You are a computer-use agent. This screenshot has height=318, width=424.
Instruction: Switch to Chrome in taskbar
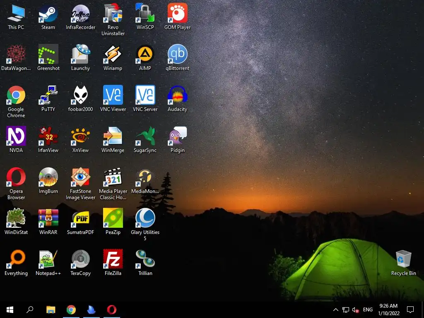click(x=71, y=310)
